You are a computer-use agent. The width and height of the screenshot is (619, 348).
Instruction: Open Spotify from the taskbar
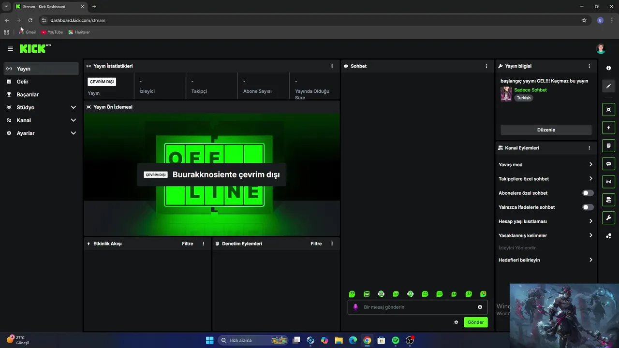395,340
